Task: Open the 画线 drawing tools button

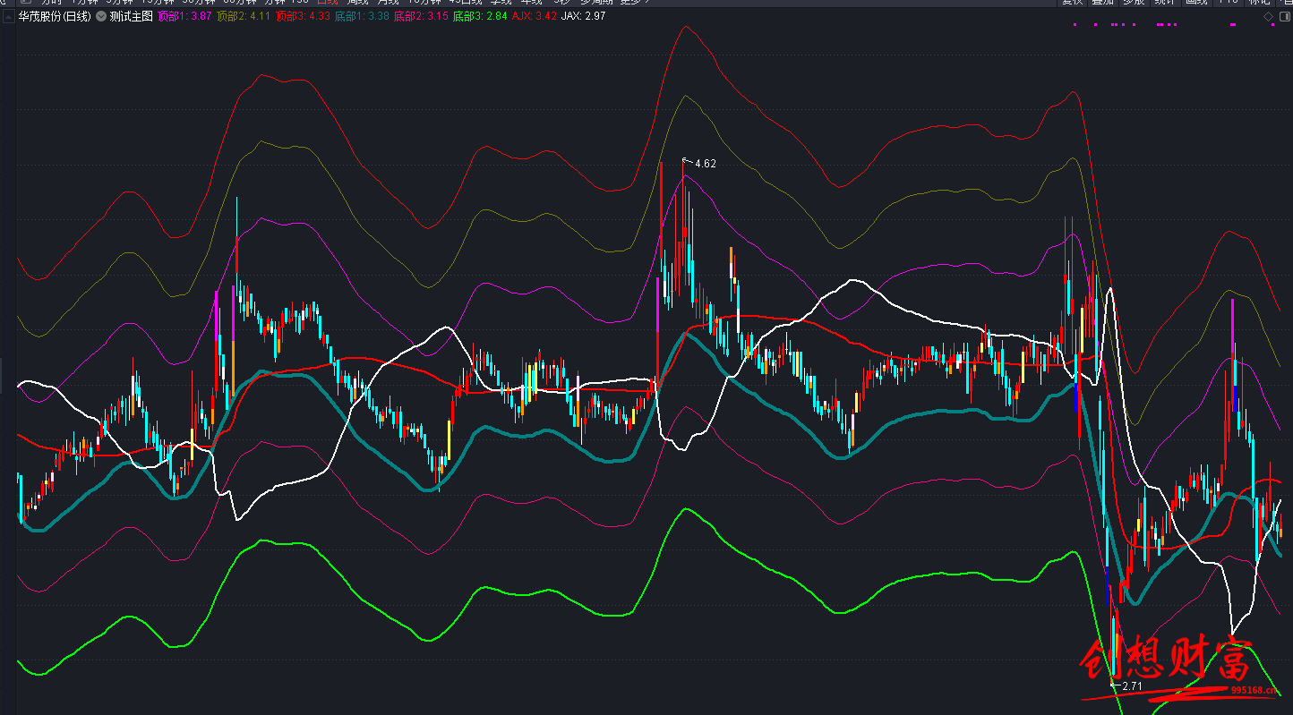Action: pyautogui.click(x=1196, y=3)
